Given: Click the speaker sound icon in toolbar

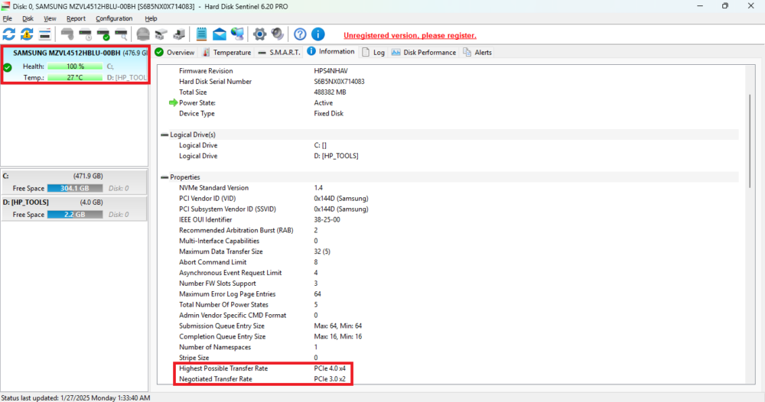Looking at the screenshot, I should coord(277,34).
